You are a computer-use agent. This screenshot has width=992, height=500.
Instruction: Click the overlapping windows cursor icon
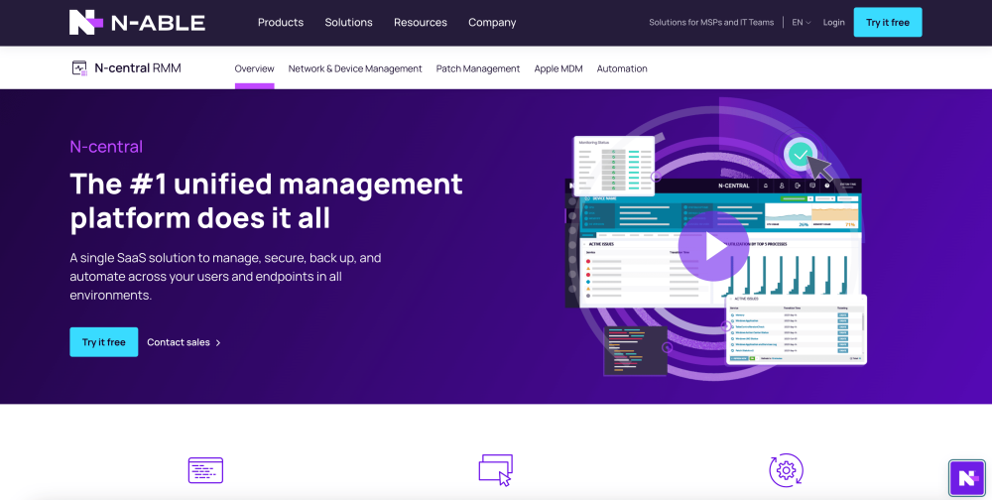tap(495, 470)
